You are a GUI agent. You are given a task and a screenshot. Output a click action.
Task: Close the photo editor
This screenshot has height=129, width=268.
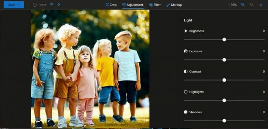[261, 5]
